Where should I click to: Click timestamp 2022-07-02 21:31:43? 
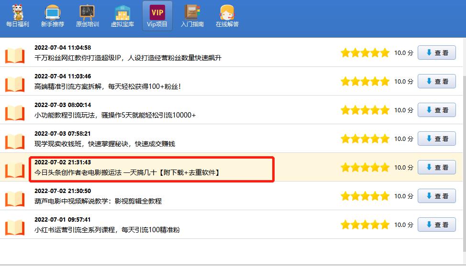(63, 162)
